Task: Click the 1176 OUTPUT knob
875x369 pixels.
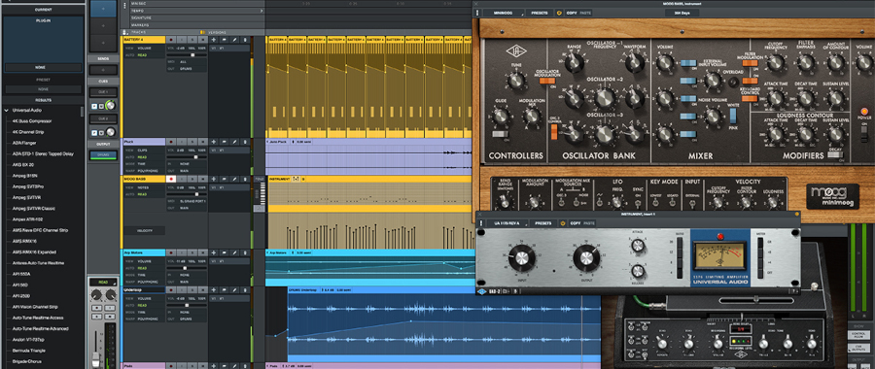Action: (586, 257)
